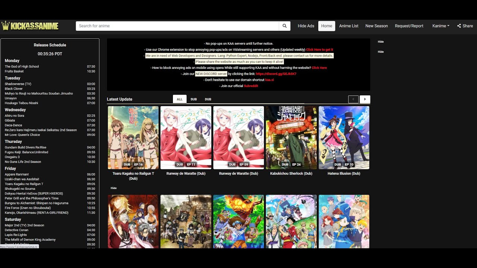
Task: Open Lapis Re:Lights schedule entry
Action: (x=16, y=235)
